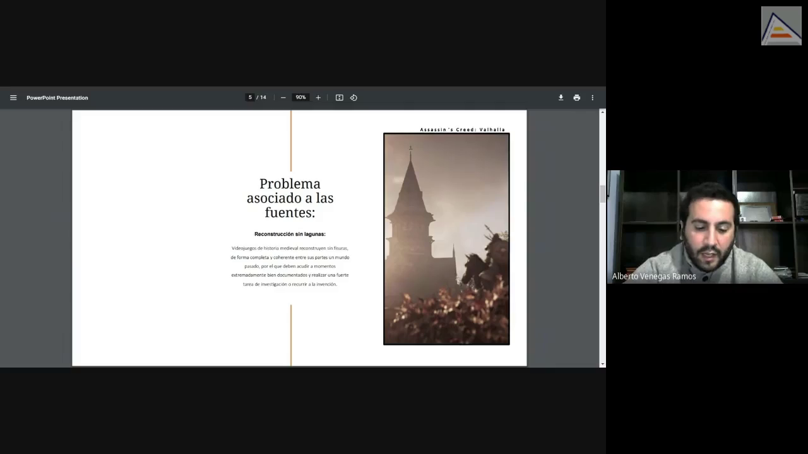Click the vertical scrollbar thumb
This screenshot has height=454, width=808.
602,194
